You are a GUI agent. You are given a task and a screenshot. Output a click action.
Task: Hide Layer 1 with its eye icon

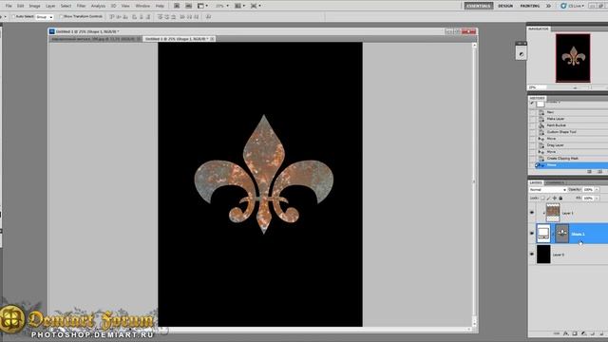click(x=532, y=213)
